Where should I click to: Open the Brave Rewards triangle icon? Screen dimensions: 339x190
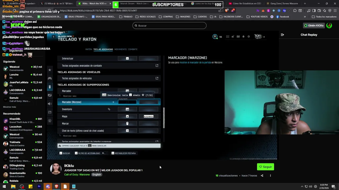(x=233, y=11)
